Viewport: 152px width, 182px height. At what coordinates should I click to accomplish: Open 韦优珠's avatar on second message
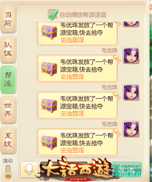click(x=131, y=56)
